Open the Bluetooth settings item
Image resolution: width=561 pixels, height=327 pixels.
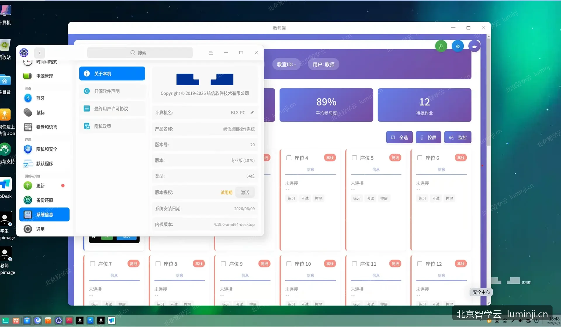click(x=44, y=98)
